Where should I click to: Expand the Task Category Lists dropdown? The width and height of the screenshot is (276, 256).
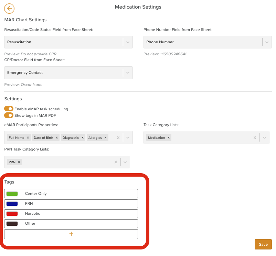click(264, 138)
